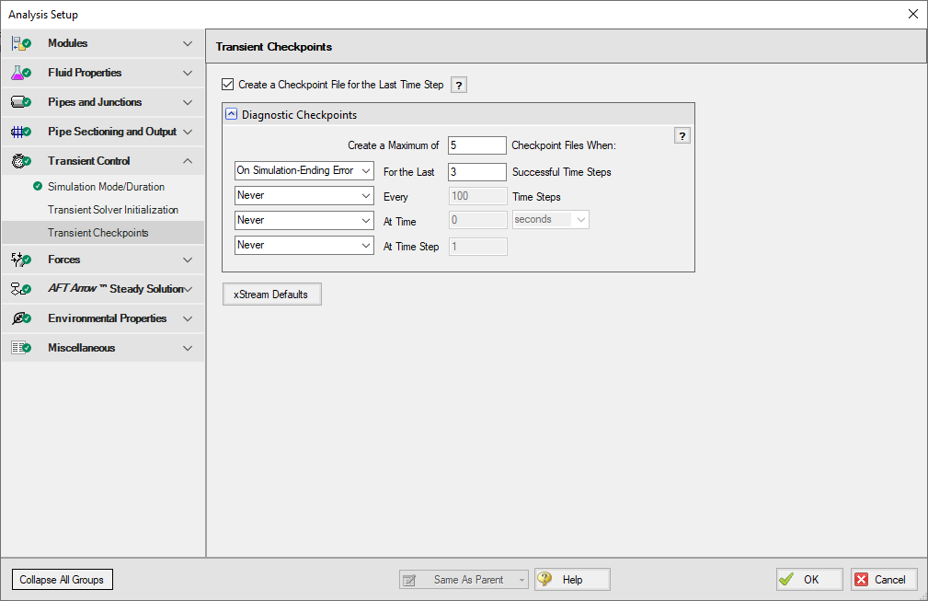The height and width of the screenshot is (601, 928).
Task: Click the Create a Maximum of input field
Action: (477, 145)
